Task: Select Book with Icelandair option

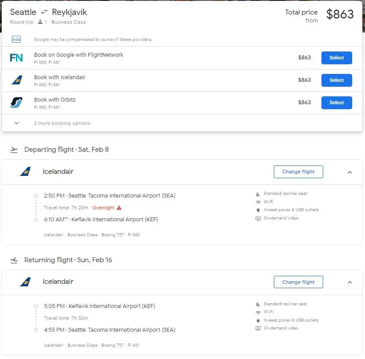Action: point(336,80)
